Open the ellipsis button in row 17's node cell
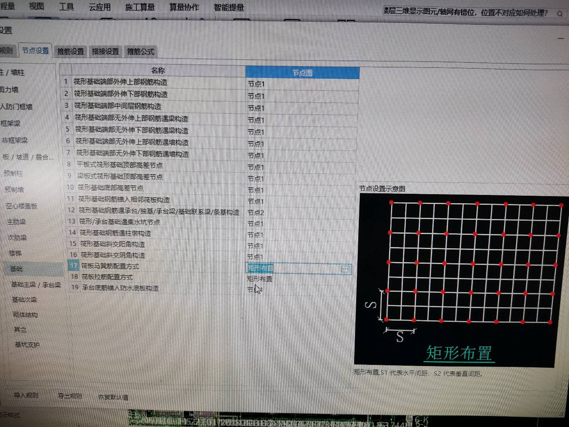The image size is (569, 427). coord(345,269)
